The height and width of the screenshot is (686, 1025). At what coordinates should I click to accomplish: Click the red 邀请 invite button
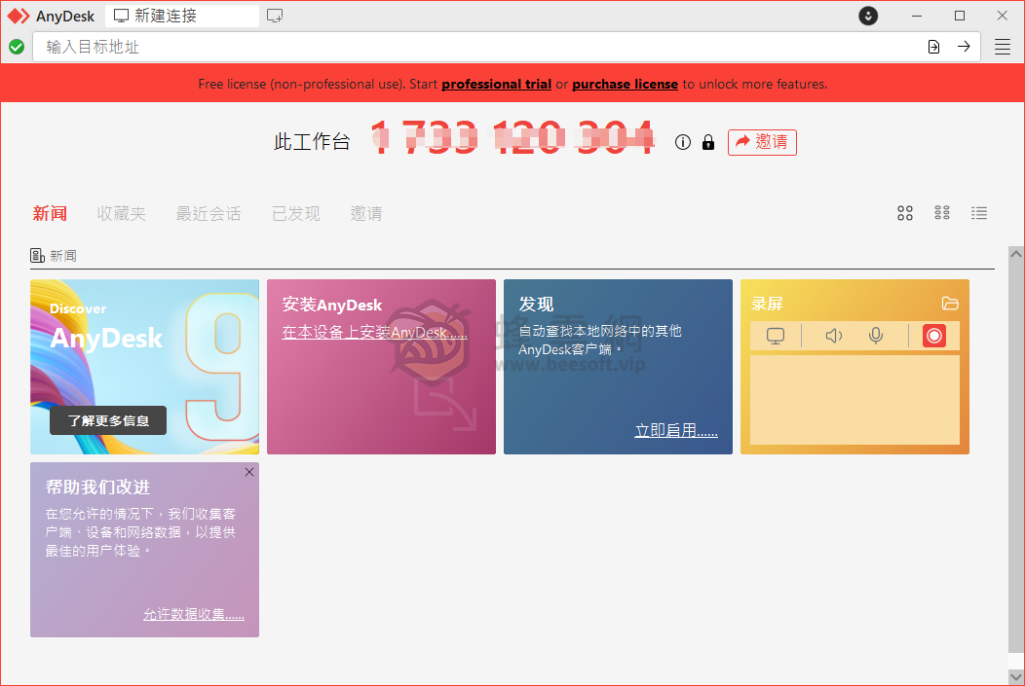tap(762, 142)
